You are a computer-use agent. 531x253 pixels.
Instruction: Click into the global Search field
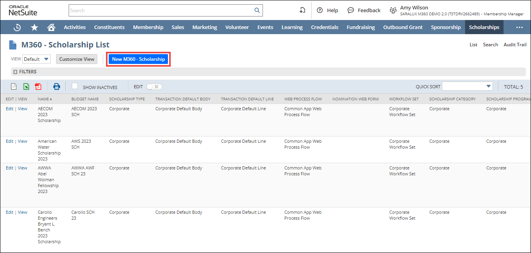(161, 11)
